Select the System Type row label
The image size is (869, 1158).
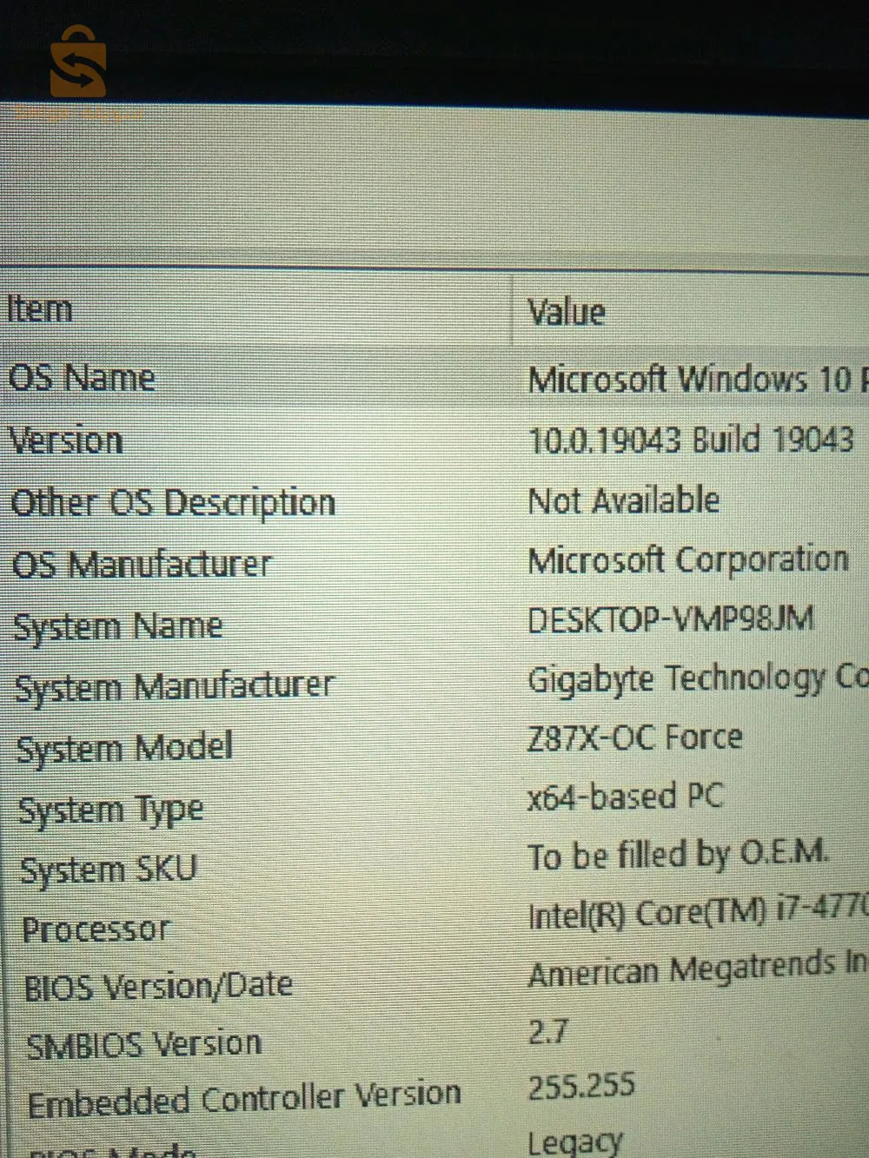point(111,811)
